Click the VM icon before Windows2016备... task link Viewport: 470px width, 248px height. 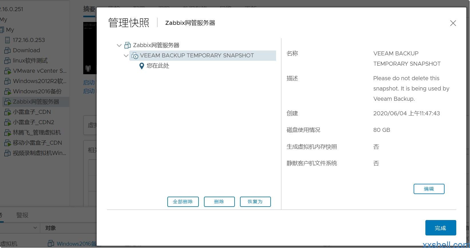coord(51,243)
